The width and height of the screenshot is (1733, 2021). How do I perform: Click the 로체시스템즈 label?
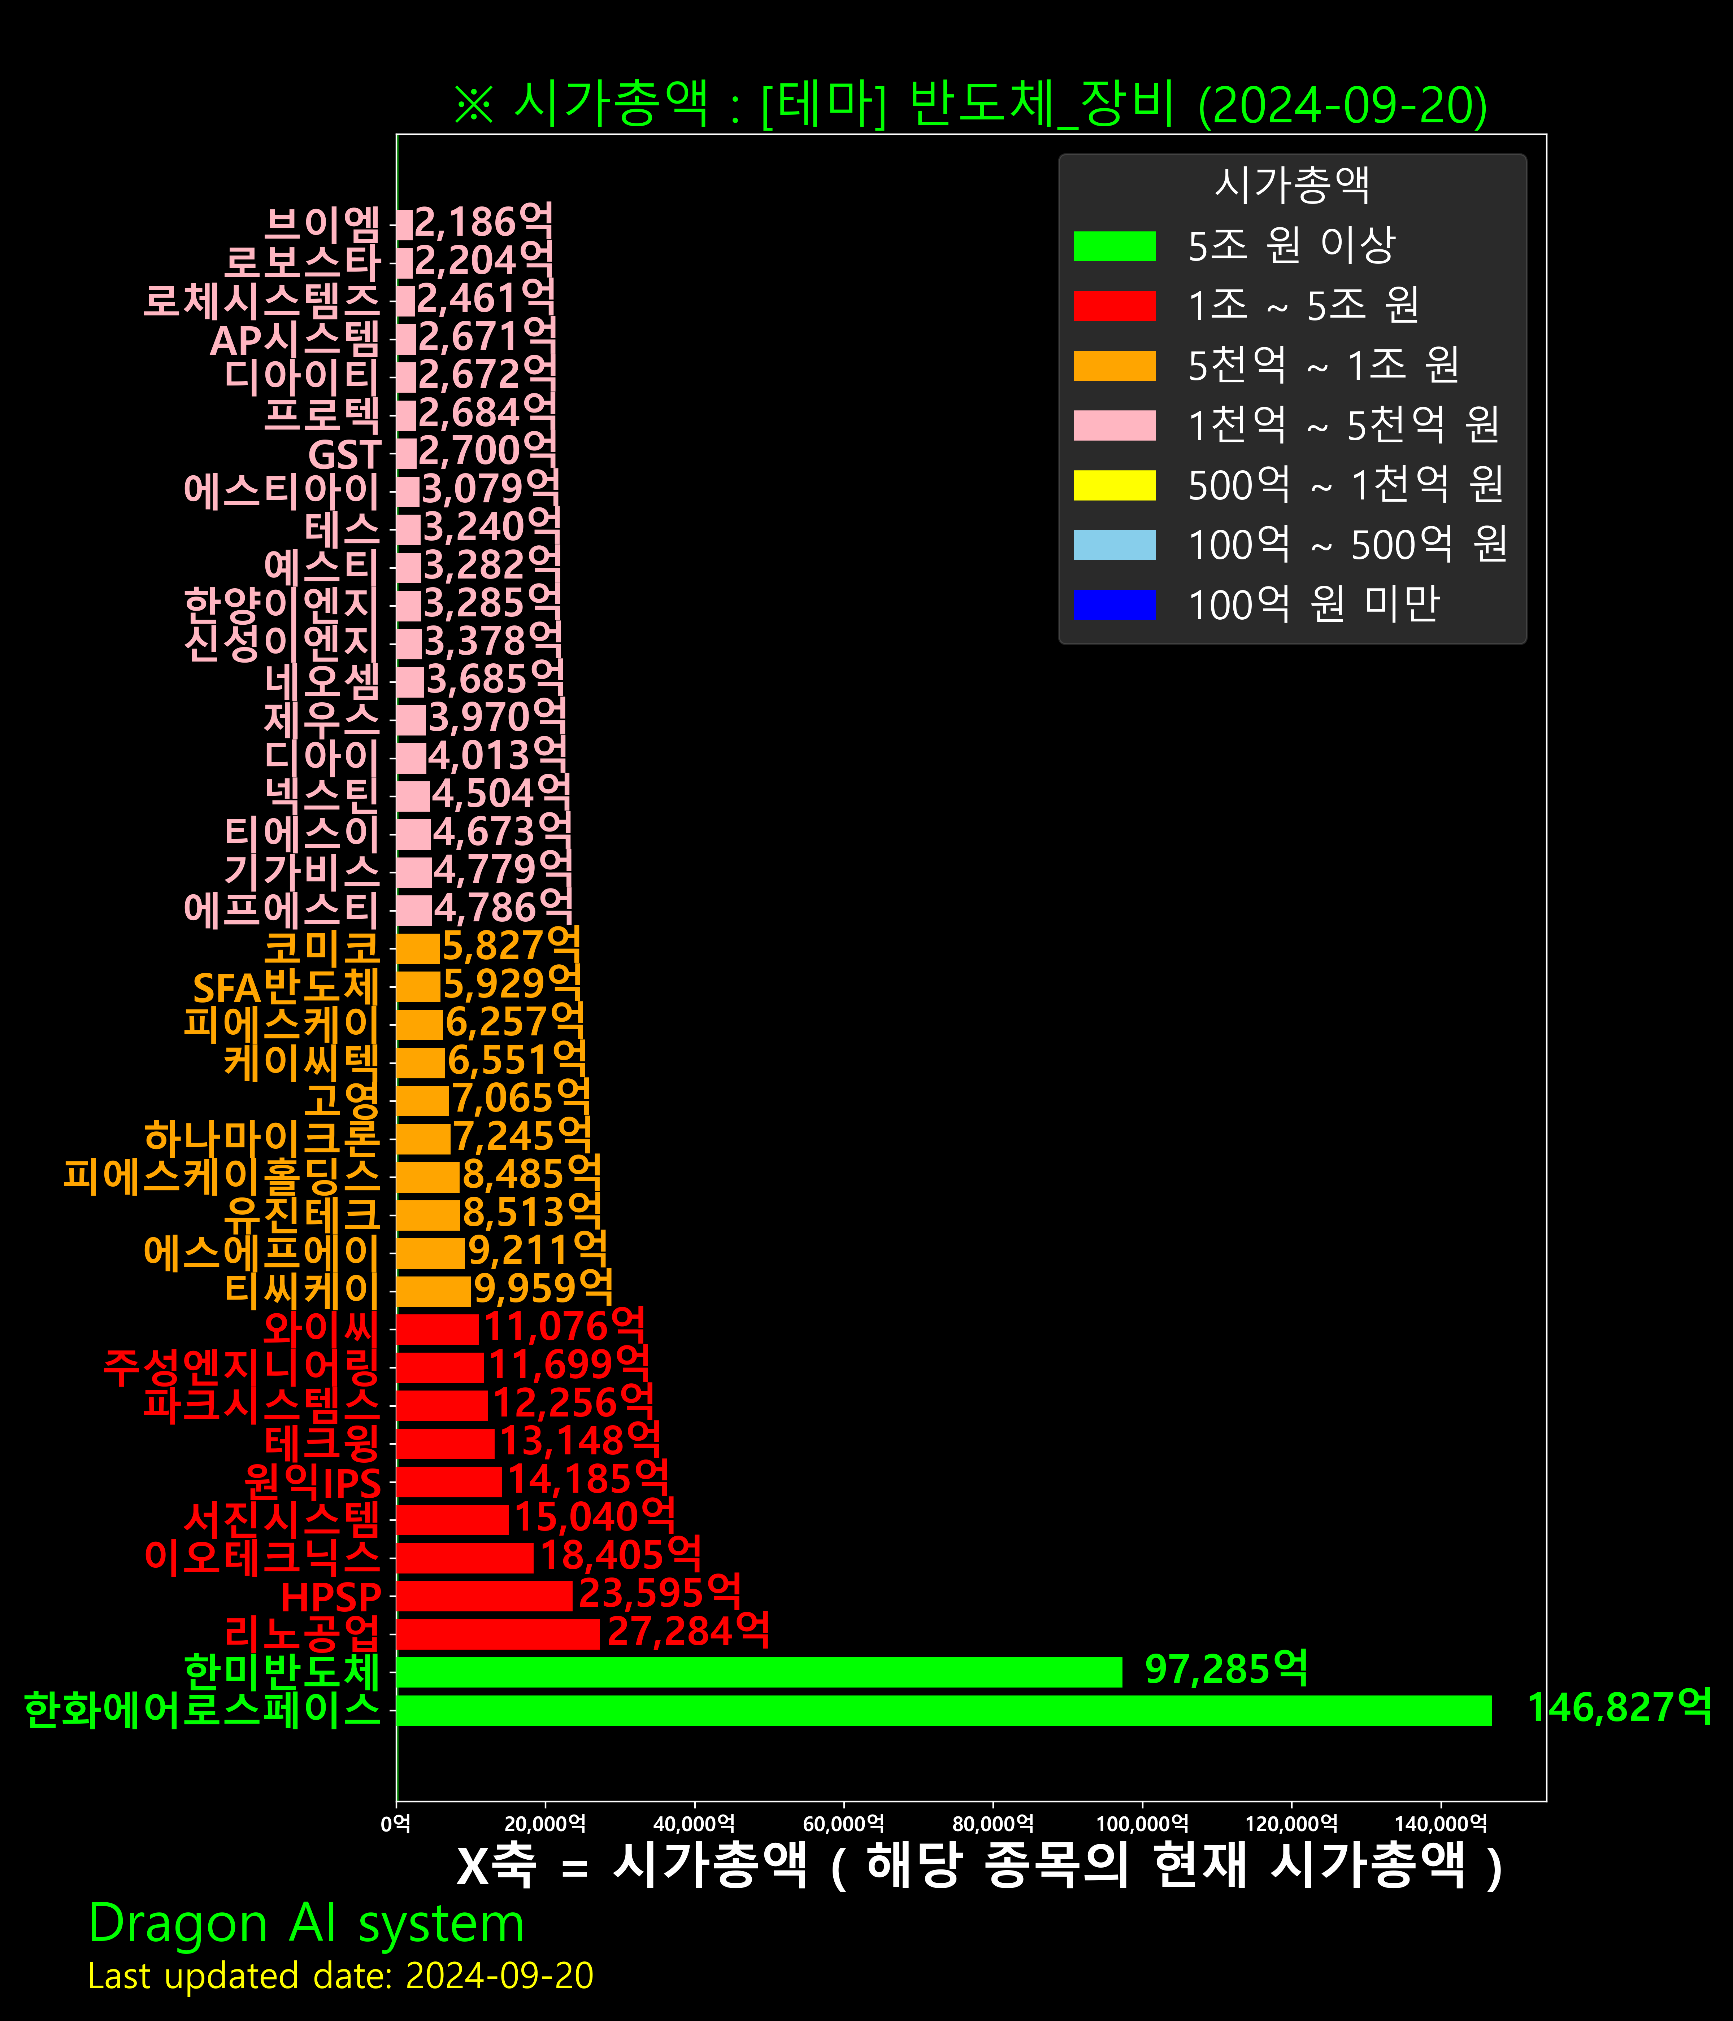coord(261,301)
